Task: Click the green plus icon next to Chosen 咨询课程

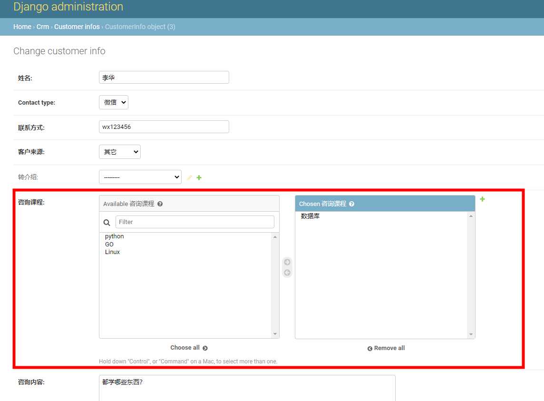Action: tap(482, 199)
